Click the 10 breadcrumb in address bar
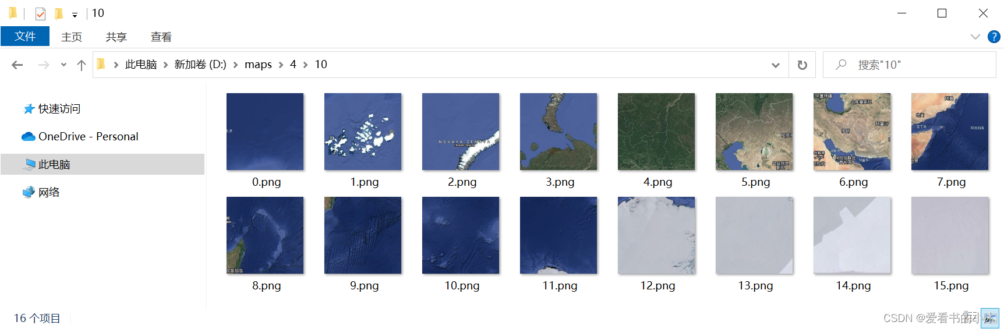The image size is (1004, 329). tap(321, 65)
